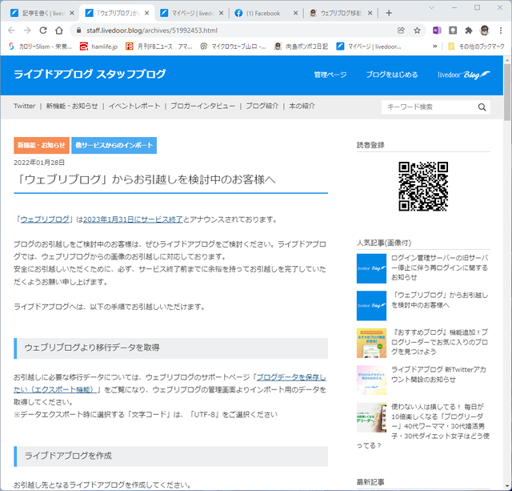Image resolution: width=512 pixels, height=491 pixels.
Task: Close the Facebook tab
Action: [295, 13]
